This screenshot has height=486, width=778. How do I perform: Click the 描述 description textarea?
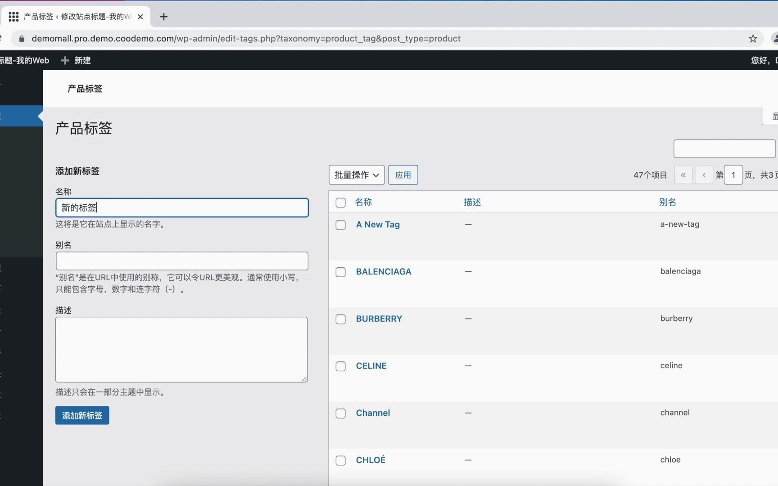[x=181, y=350]
